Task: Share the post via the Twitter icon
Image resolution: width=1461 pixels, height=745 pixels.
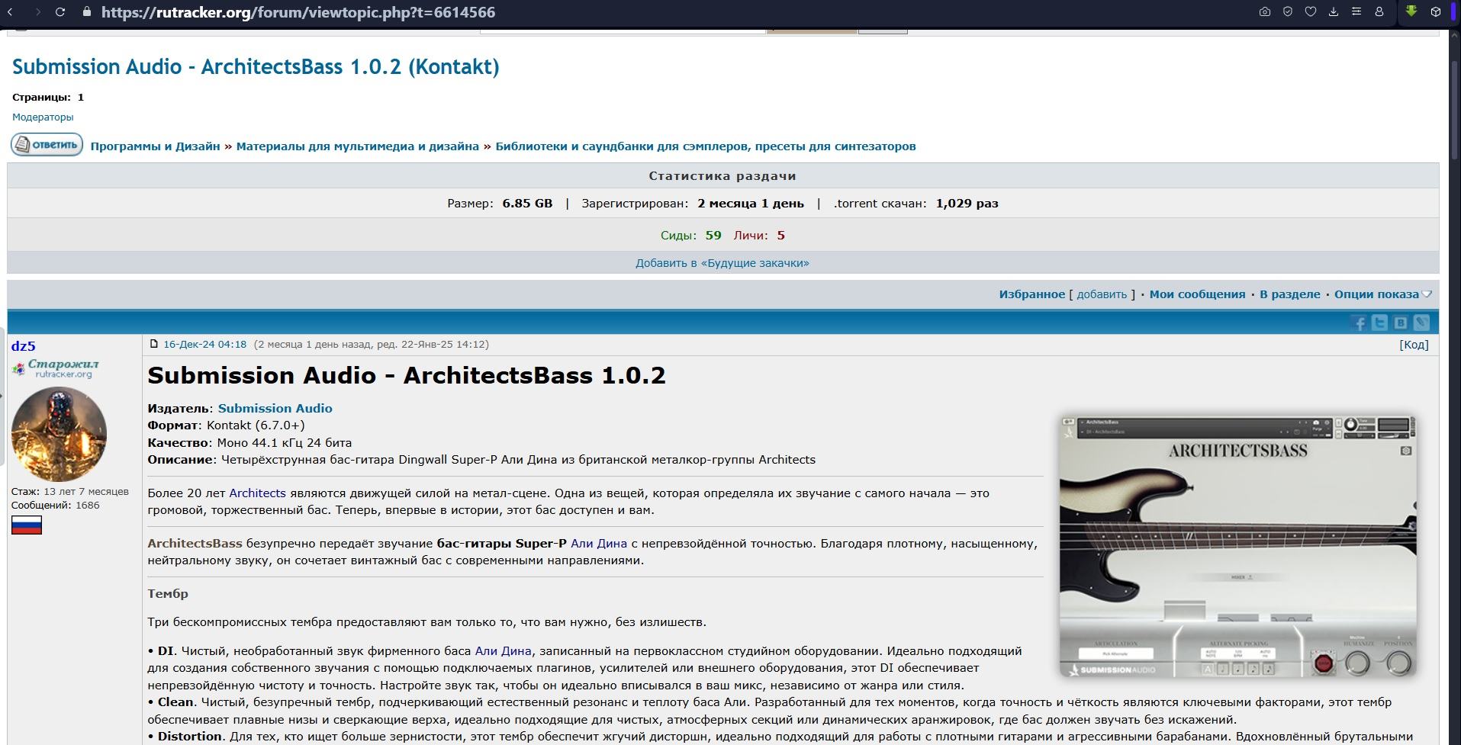Action: 1379,323
